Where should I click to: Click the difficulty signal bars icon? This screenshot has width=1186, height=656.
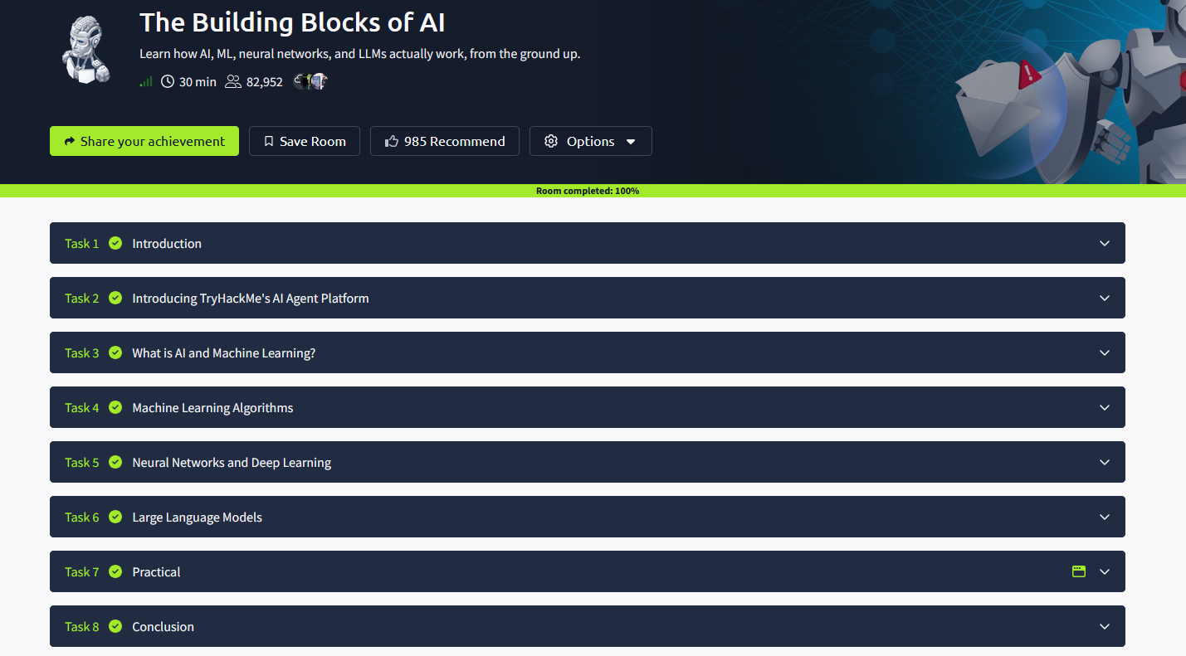[x=146, y=81]
